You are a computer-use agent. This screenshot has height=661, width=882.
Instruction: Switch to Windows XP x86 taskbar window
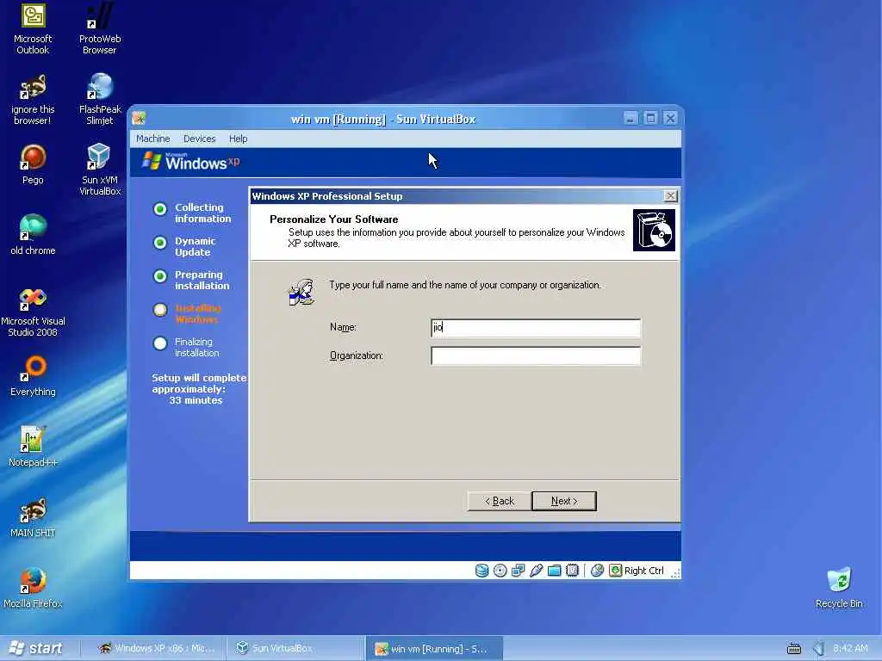(x=157, y=648)
